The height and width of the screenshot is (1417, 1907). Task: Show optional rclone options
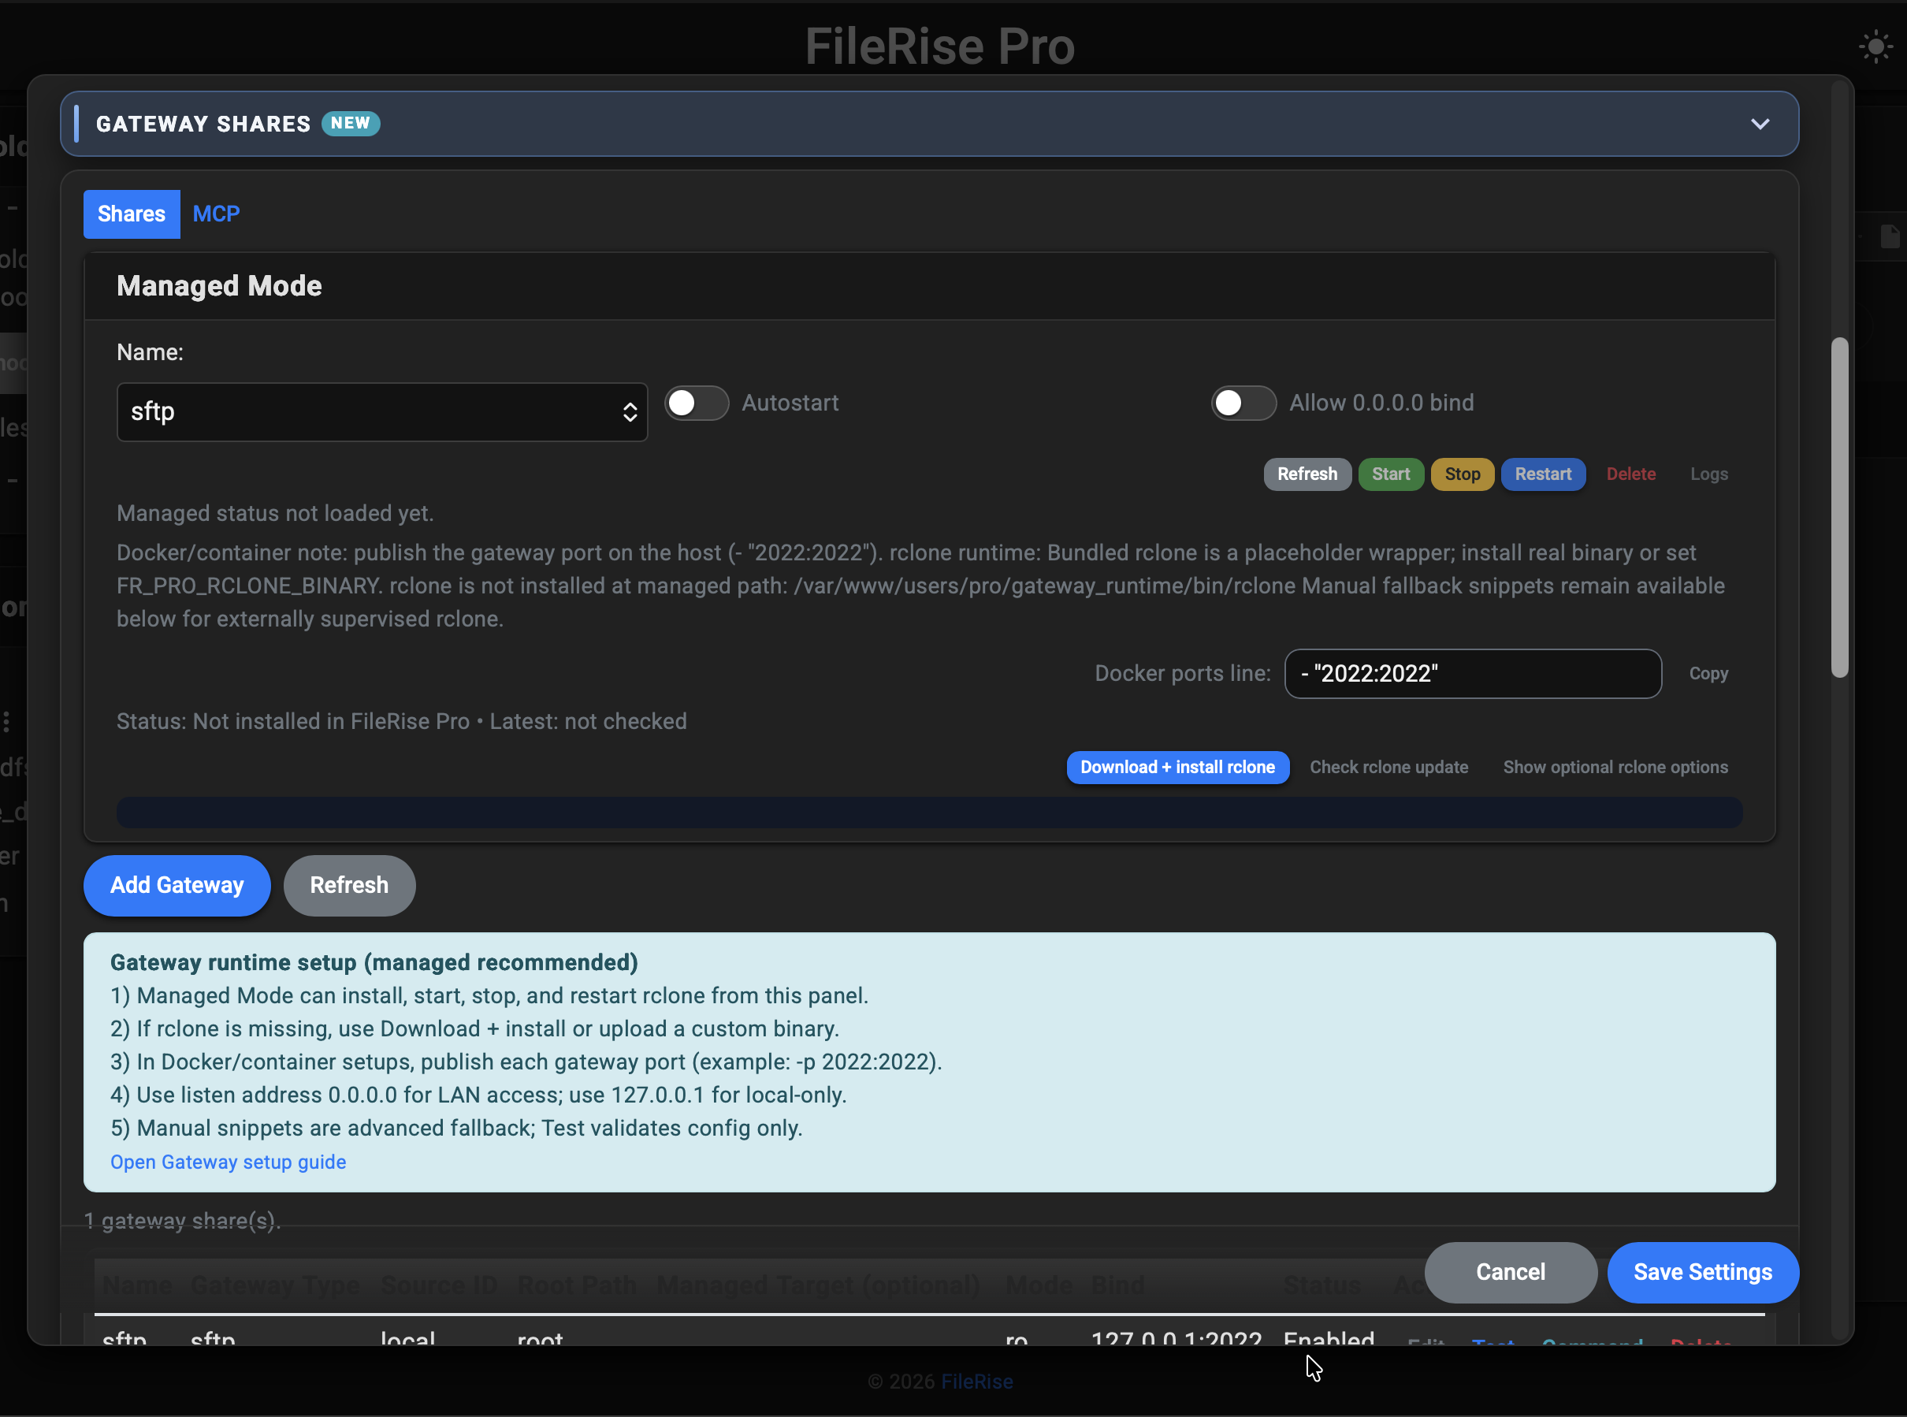click(1615, 767)
